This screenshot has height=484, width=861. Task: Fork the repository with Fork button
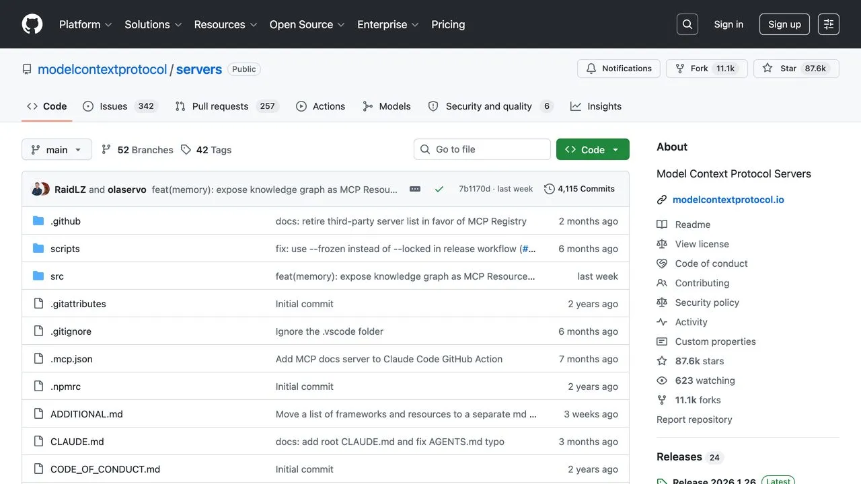[x=706, y=69]
